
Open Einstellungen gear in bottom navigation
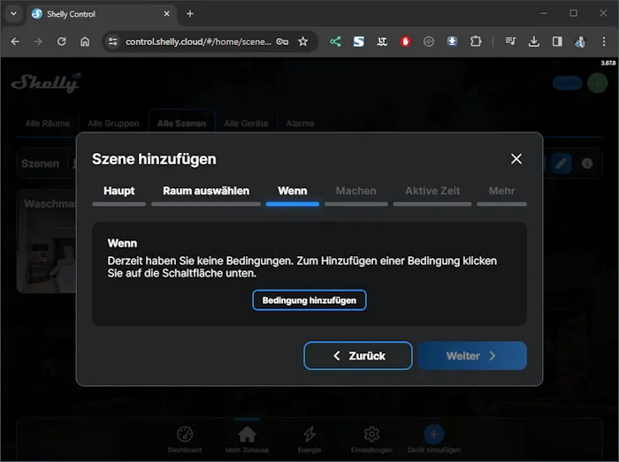click(x=372, y=438)
